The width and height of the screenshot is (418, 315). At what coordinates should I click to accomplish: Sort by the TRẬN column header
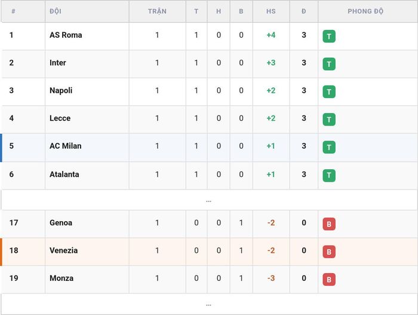(x=157, y=11)
